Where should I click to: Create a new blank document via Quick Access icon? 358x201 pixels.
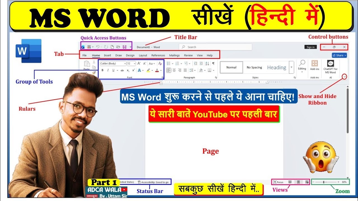(112, 47)
